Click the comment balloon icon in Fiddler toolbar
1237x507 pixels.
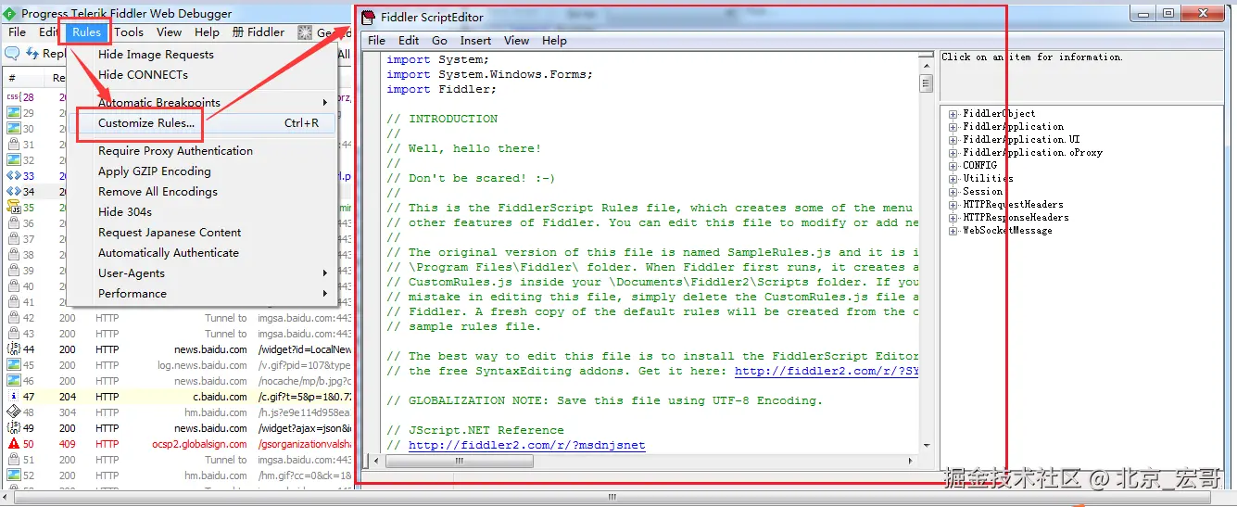[x=12, y=54]
